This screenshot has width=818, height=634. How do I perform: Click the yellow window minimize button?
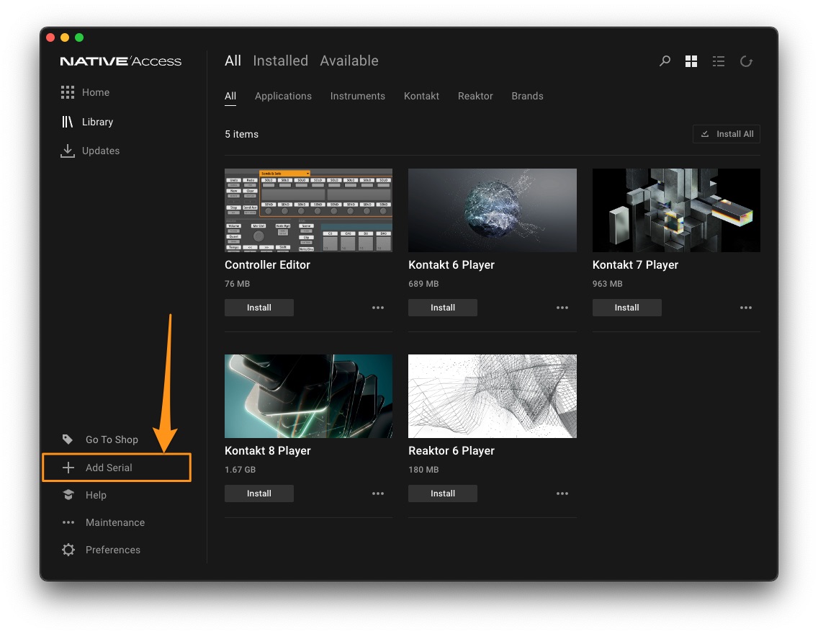coord(65,37)
